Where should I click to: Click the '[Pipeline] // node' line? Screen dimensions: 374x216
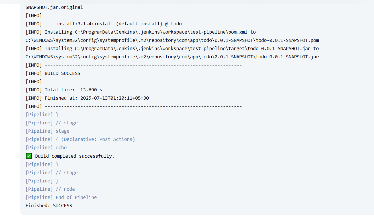pyautogui.click(x=50, y=189)
